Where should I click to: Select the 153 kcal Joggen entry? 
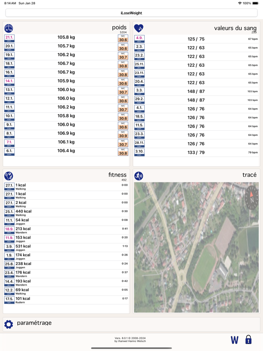click(66, 239)
